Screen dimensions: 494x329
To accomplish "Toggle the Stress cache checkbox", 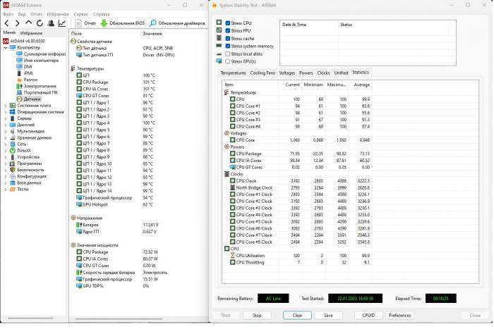I will 228,38.
